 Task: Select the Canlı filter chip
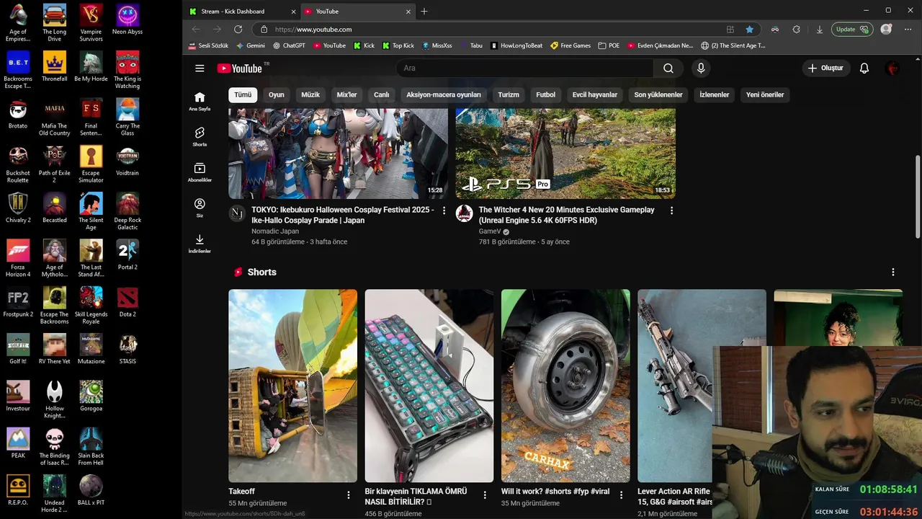point(382,94)
